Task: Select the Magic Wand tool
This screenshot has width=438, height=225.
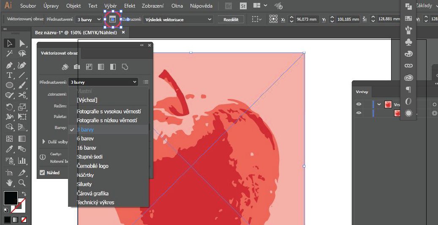Action: pyautogui.click(x=9, y=54)
